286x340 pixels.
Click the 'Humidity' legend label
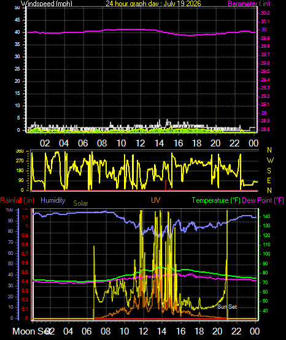point(53,200)
